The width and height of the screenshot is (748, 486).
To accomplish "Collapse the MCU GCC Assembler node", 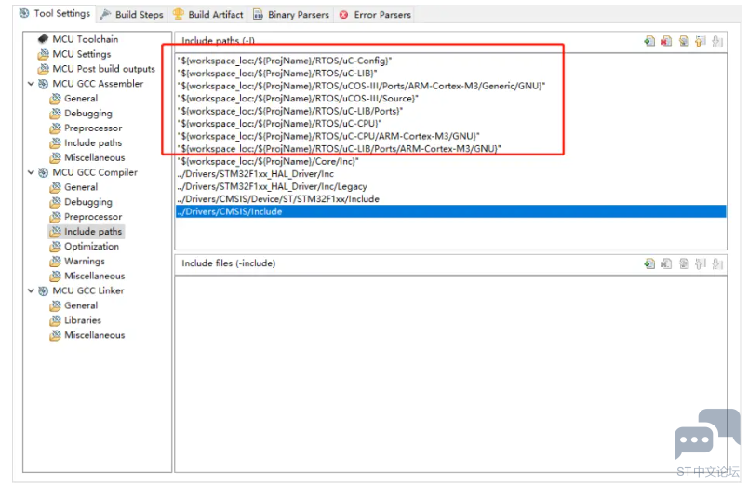I will tap(31, 84).
